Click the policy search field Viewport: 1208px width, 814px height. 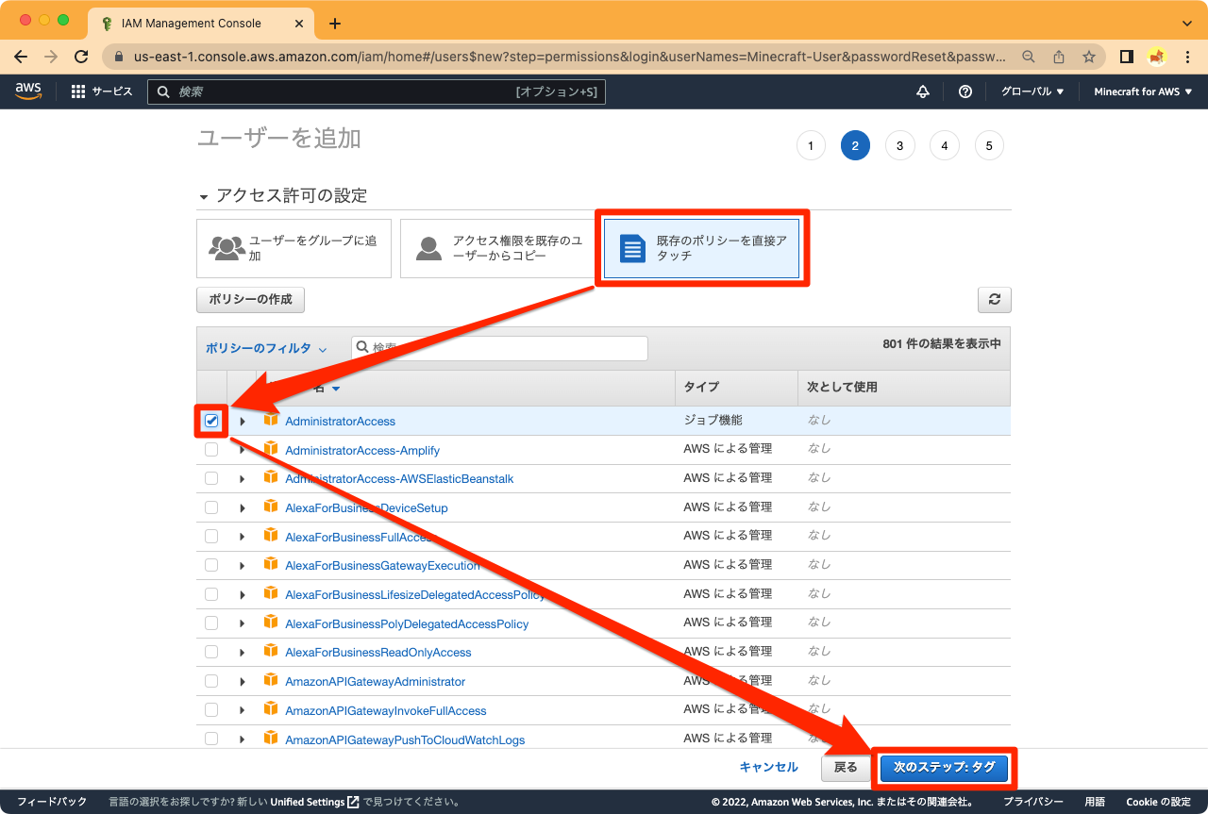(498, 348)
